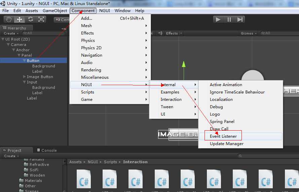Click the Step forward button

pos(240,19)
